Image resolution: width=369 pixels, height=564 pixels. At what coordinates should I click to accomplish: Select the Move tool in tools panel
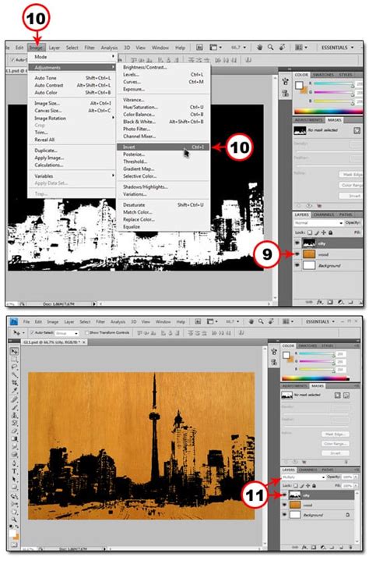coord(14,351)
